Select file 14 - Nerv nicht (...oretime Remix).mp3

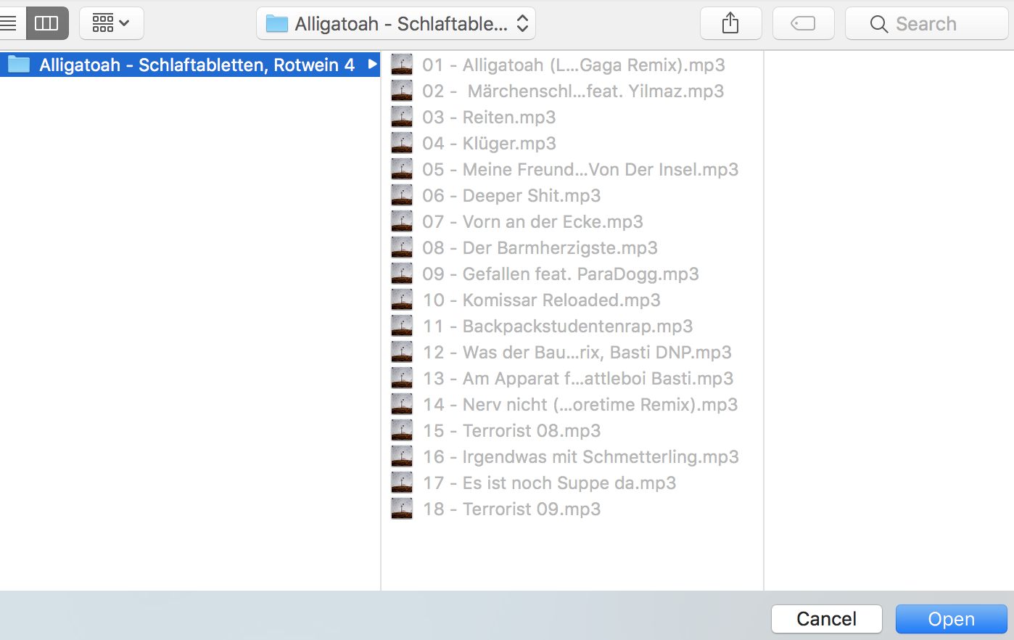(x=573, y=404)
